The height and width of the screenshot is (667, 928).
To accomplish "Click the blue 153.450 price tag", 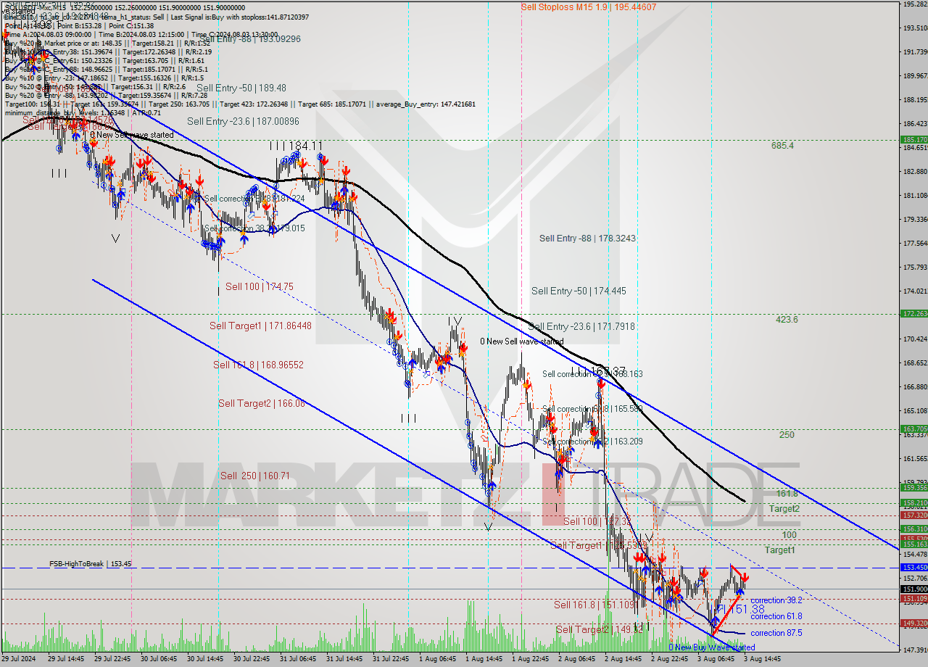I will 913,567.
